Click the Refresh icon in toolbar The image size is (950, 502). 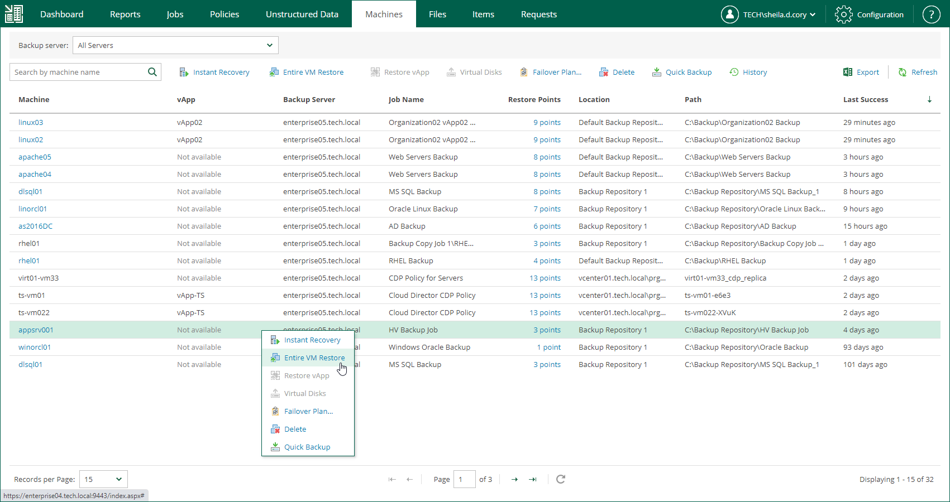coord(903,73)
